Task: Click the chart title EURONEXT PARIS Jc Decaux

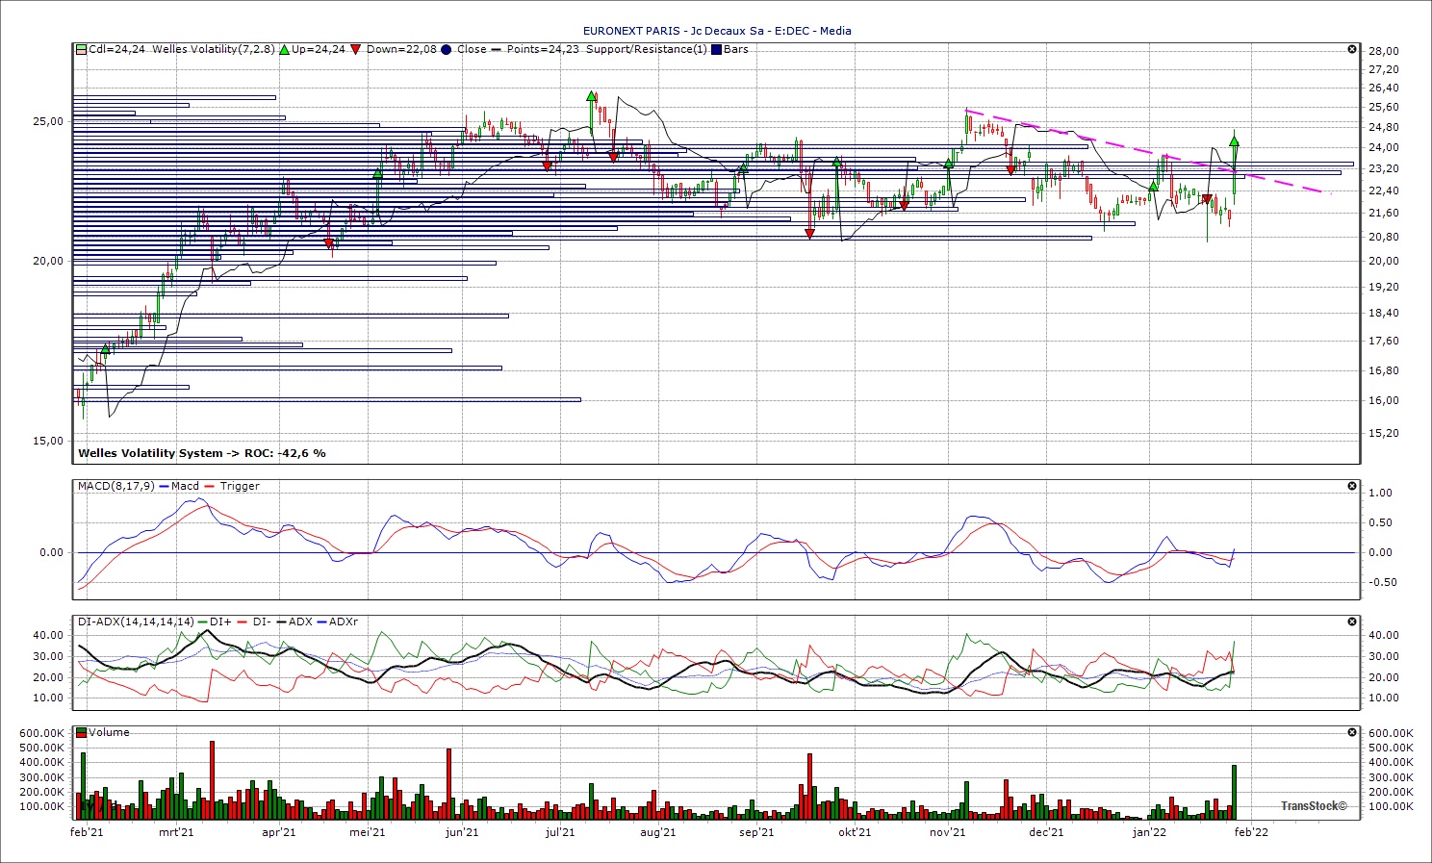Action: [x=716, y=31]
